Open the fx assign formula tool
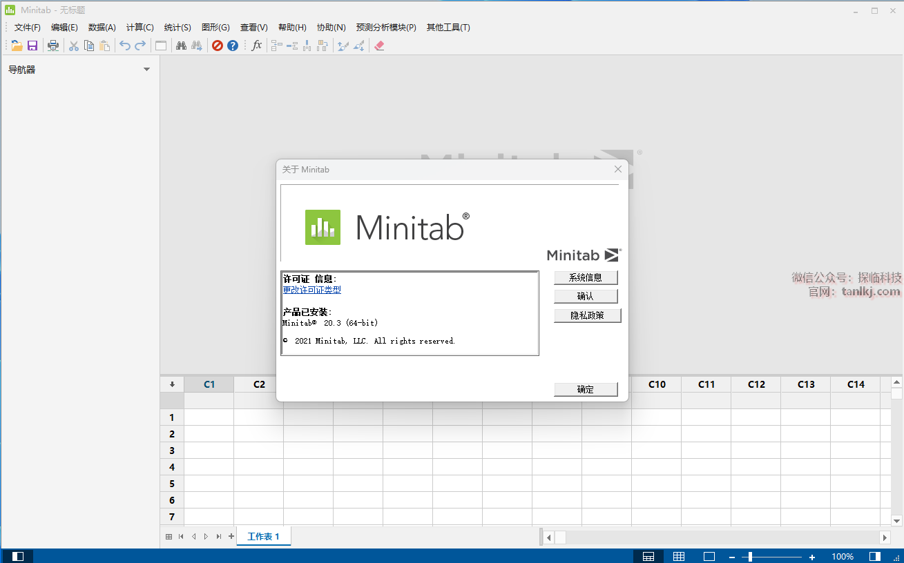This screenshot has height=563, width=904. pos(257,46)
